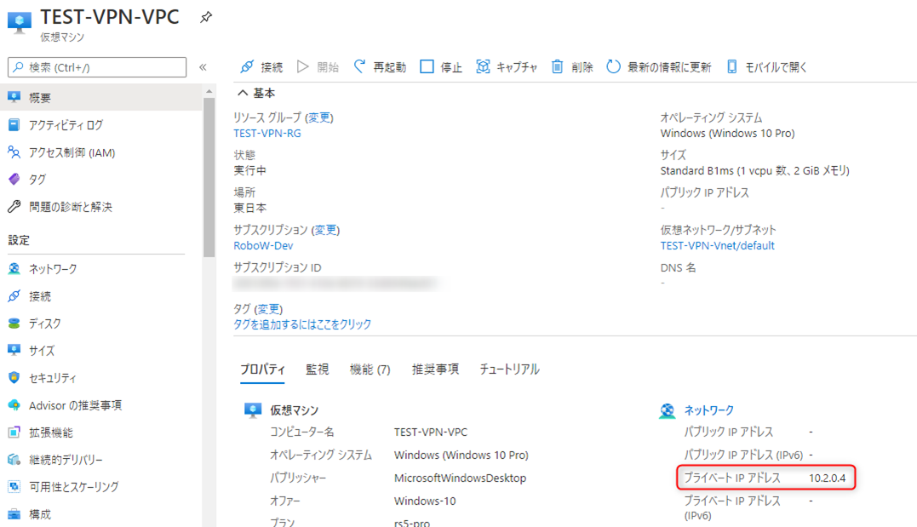Image resolution: width=917 pixels, height=527 pixels.
Task: Click the 削除 trash can icon
Action: pyautogui.click(x=558, y=66)
